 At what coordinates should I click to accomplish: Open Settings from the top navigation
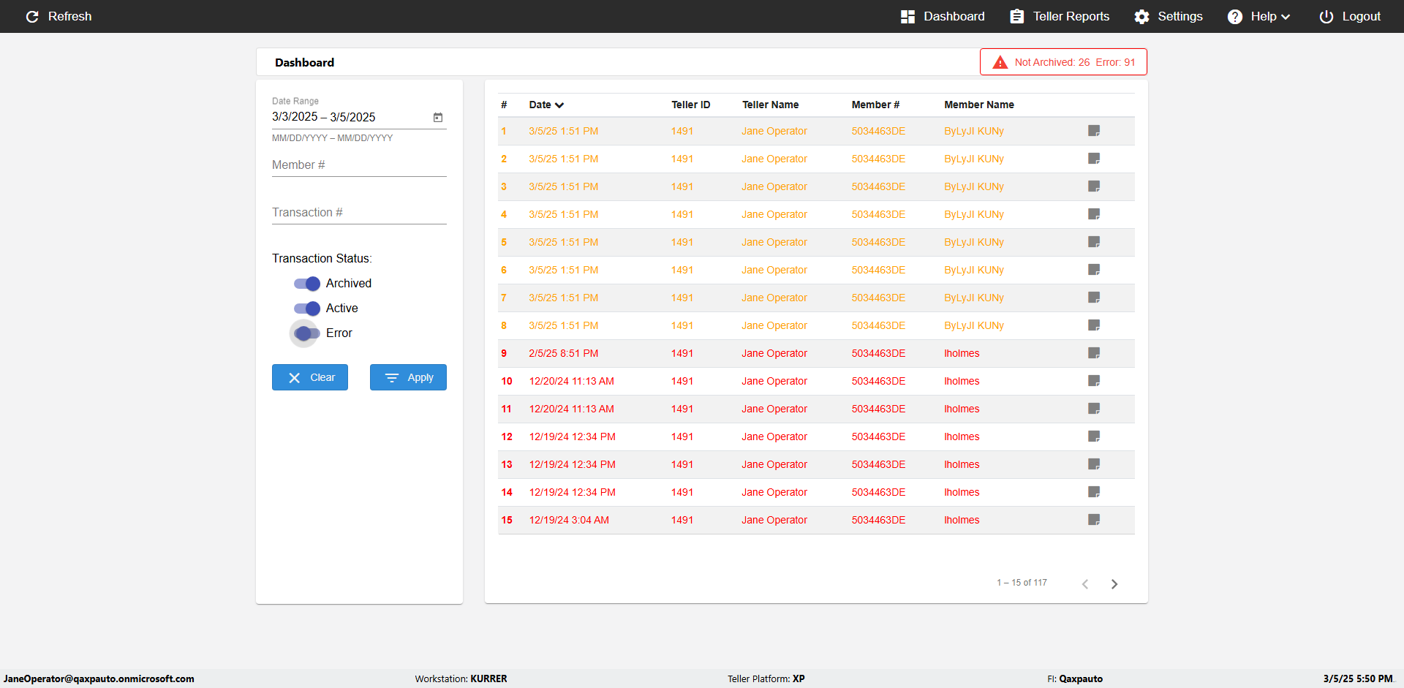pyautogui.click(x=1168, y=17)
